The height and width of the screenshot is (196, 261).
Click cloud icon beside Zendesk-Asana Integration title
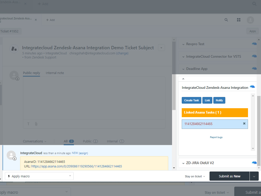click(x=252, y=87)
